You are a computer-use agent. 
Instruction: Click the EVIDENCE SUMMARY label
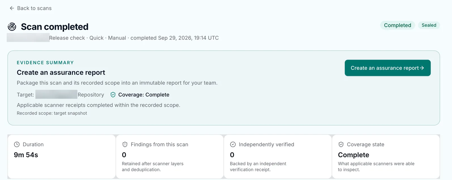[45, 62]
